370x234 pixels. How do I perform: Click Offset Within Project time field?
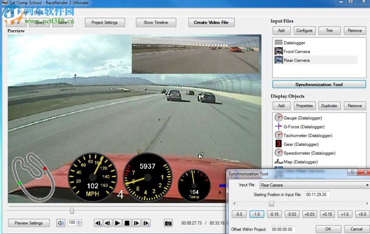click(283, 229)
